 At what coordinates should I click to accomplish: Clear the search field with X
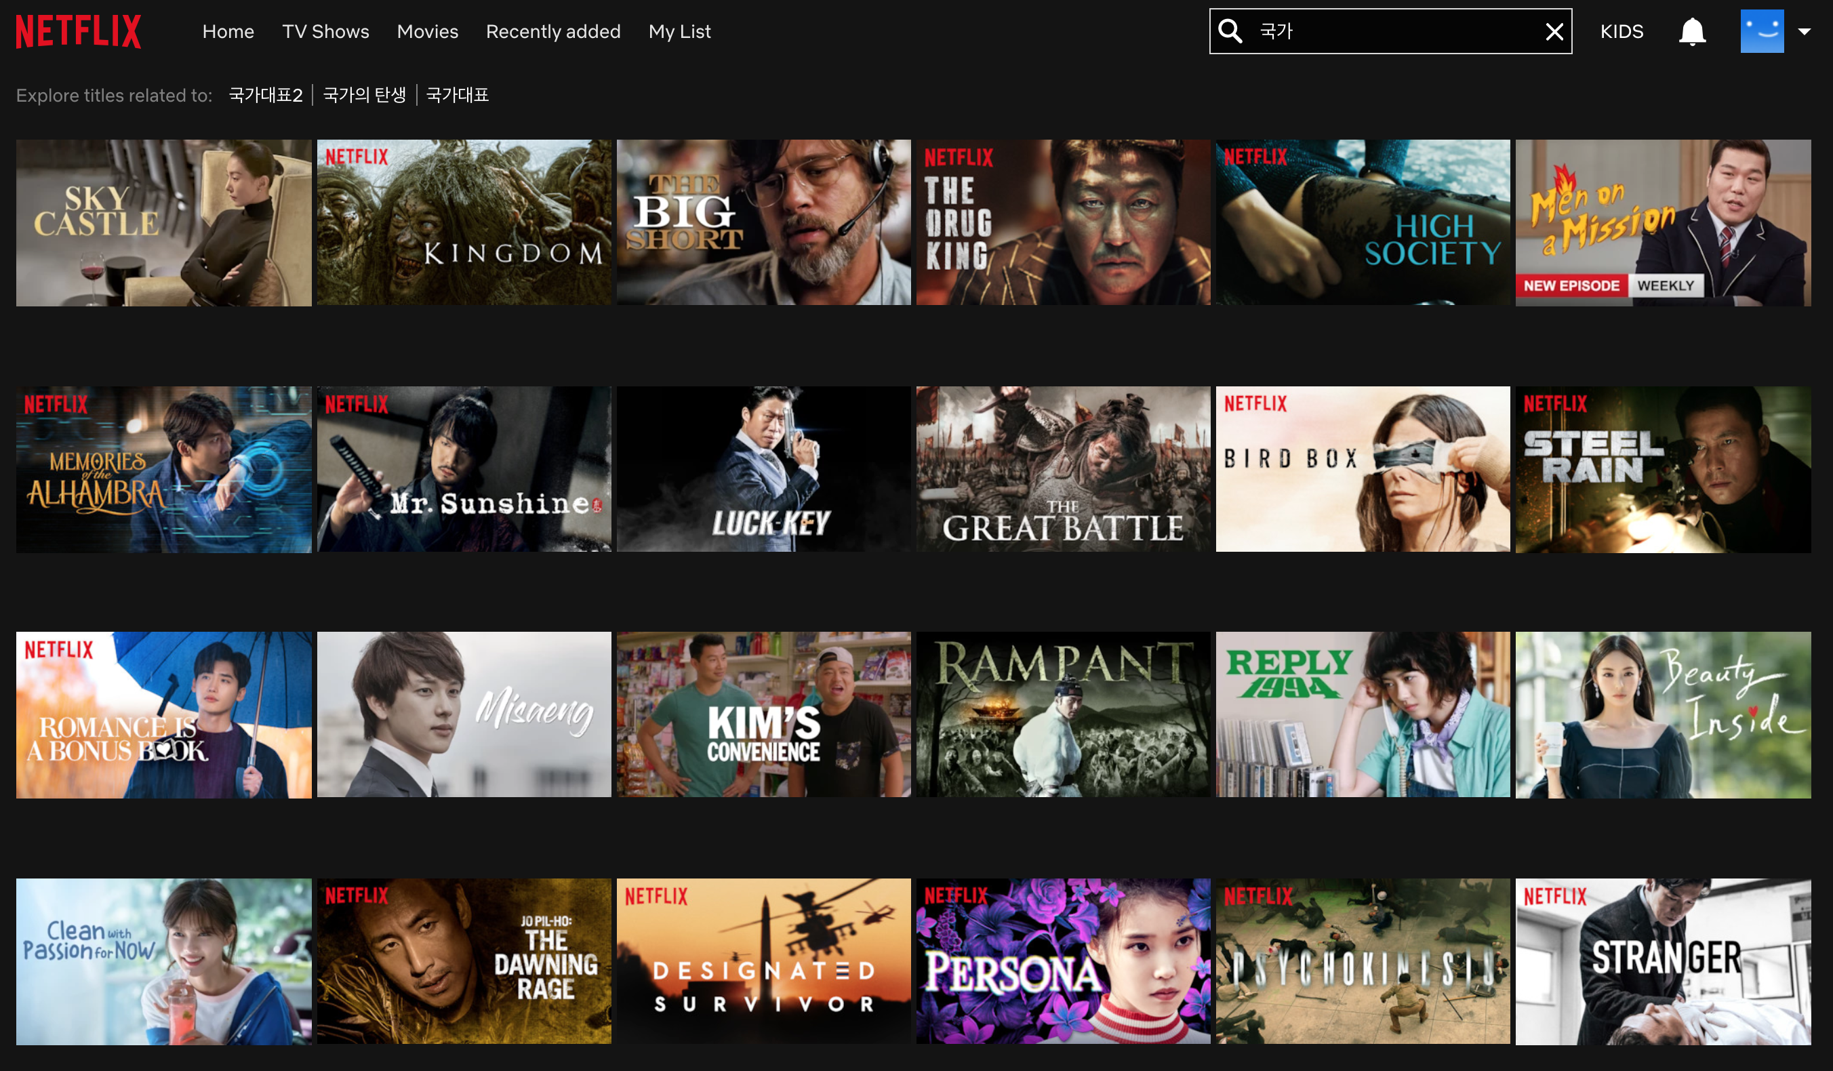[1554, 31]
